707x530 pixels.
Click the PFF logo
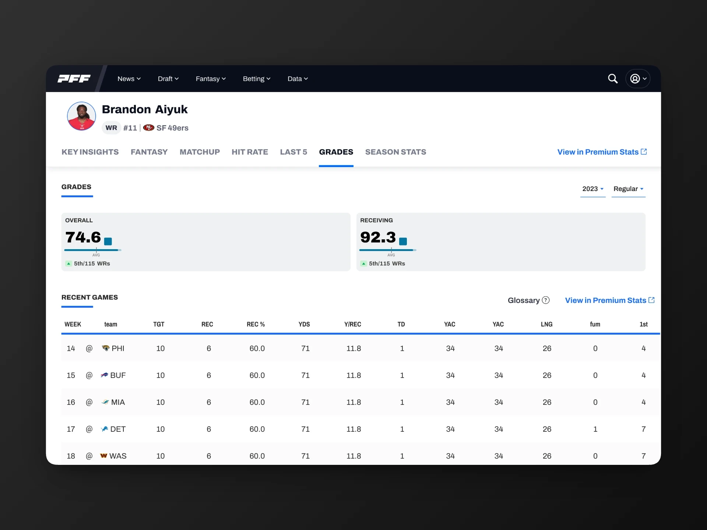(74, 78)
